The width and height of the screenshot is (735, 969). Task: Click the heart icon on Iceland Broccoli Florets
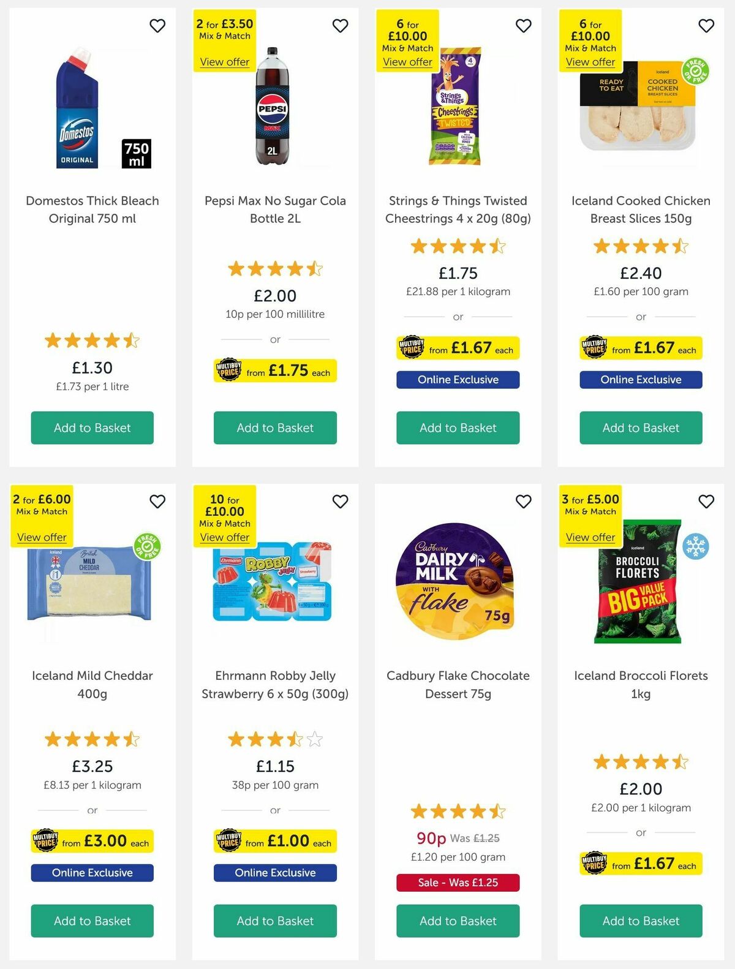(x=706, y=501)
